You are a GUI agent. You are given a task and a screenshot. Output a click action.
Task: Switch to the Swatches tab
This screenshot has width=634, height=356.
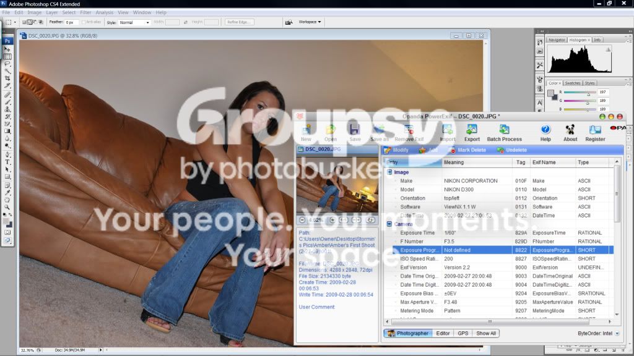[x=573, y=83]
